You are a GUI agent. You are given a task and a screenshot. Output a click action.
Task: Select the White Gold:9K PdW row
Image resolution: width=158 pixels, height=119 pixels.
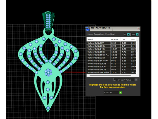[112, 61]
